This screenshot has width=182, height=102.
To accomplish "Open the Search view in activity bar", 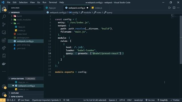I will click(x=4, y=17).
